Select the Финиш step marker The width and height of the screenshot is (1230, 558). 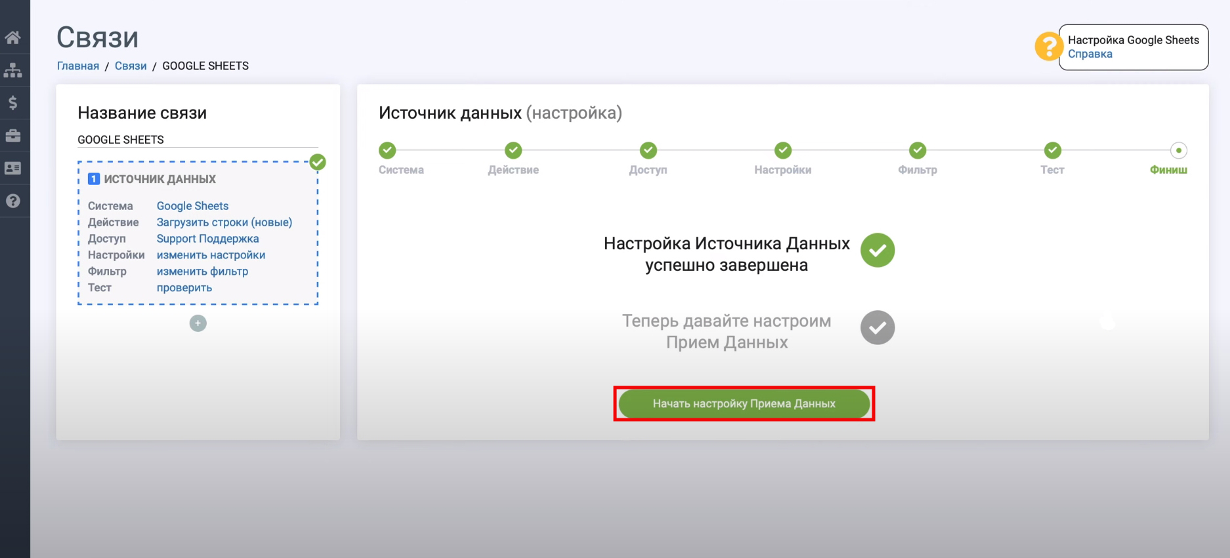(1179, 150)
